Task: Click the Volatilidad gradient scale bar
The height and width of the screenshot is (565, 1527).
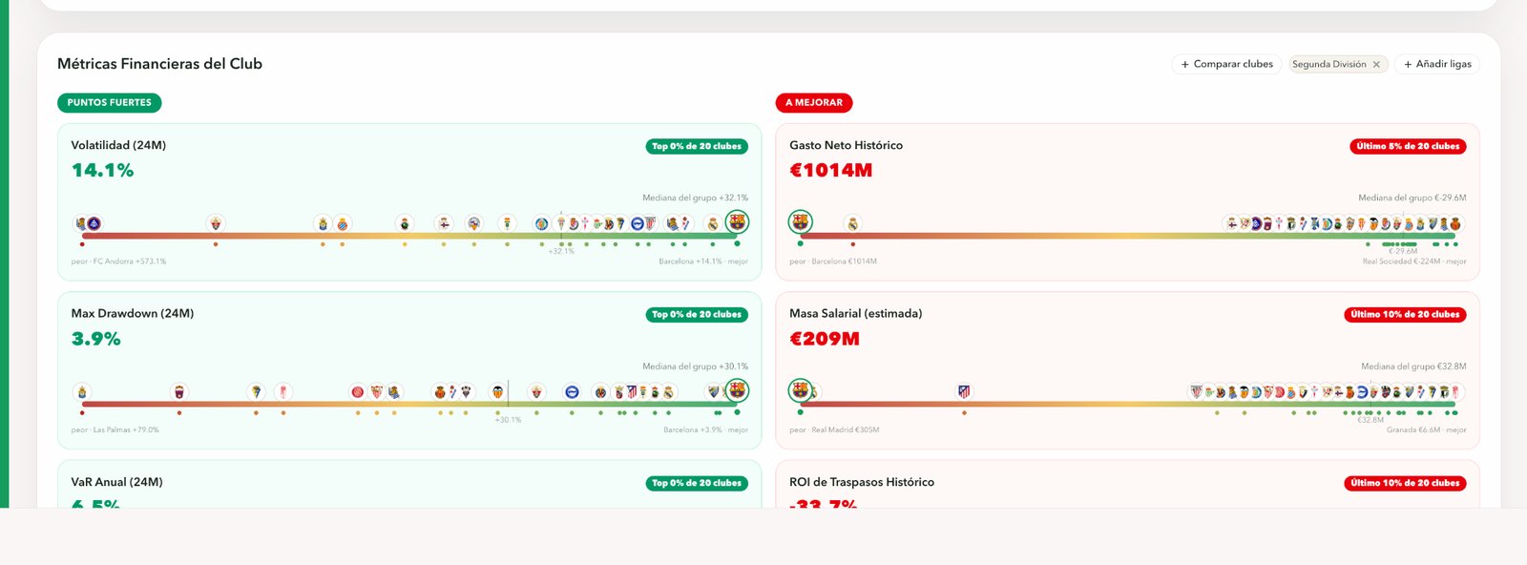Action: [x=409, y=236]
